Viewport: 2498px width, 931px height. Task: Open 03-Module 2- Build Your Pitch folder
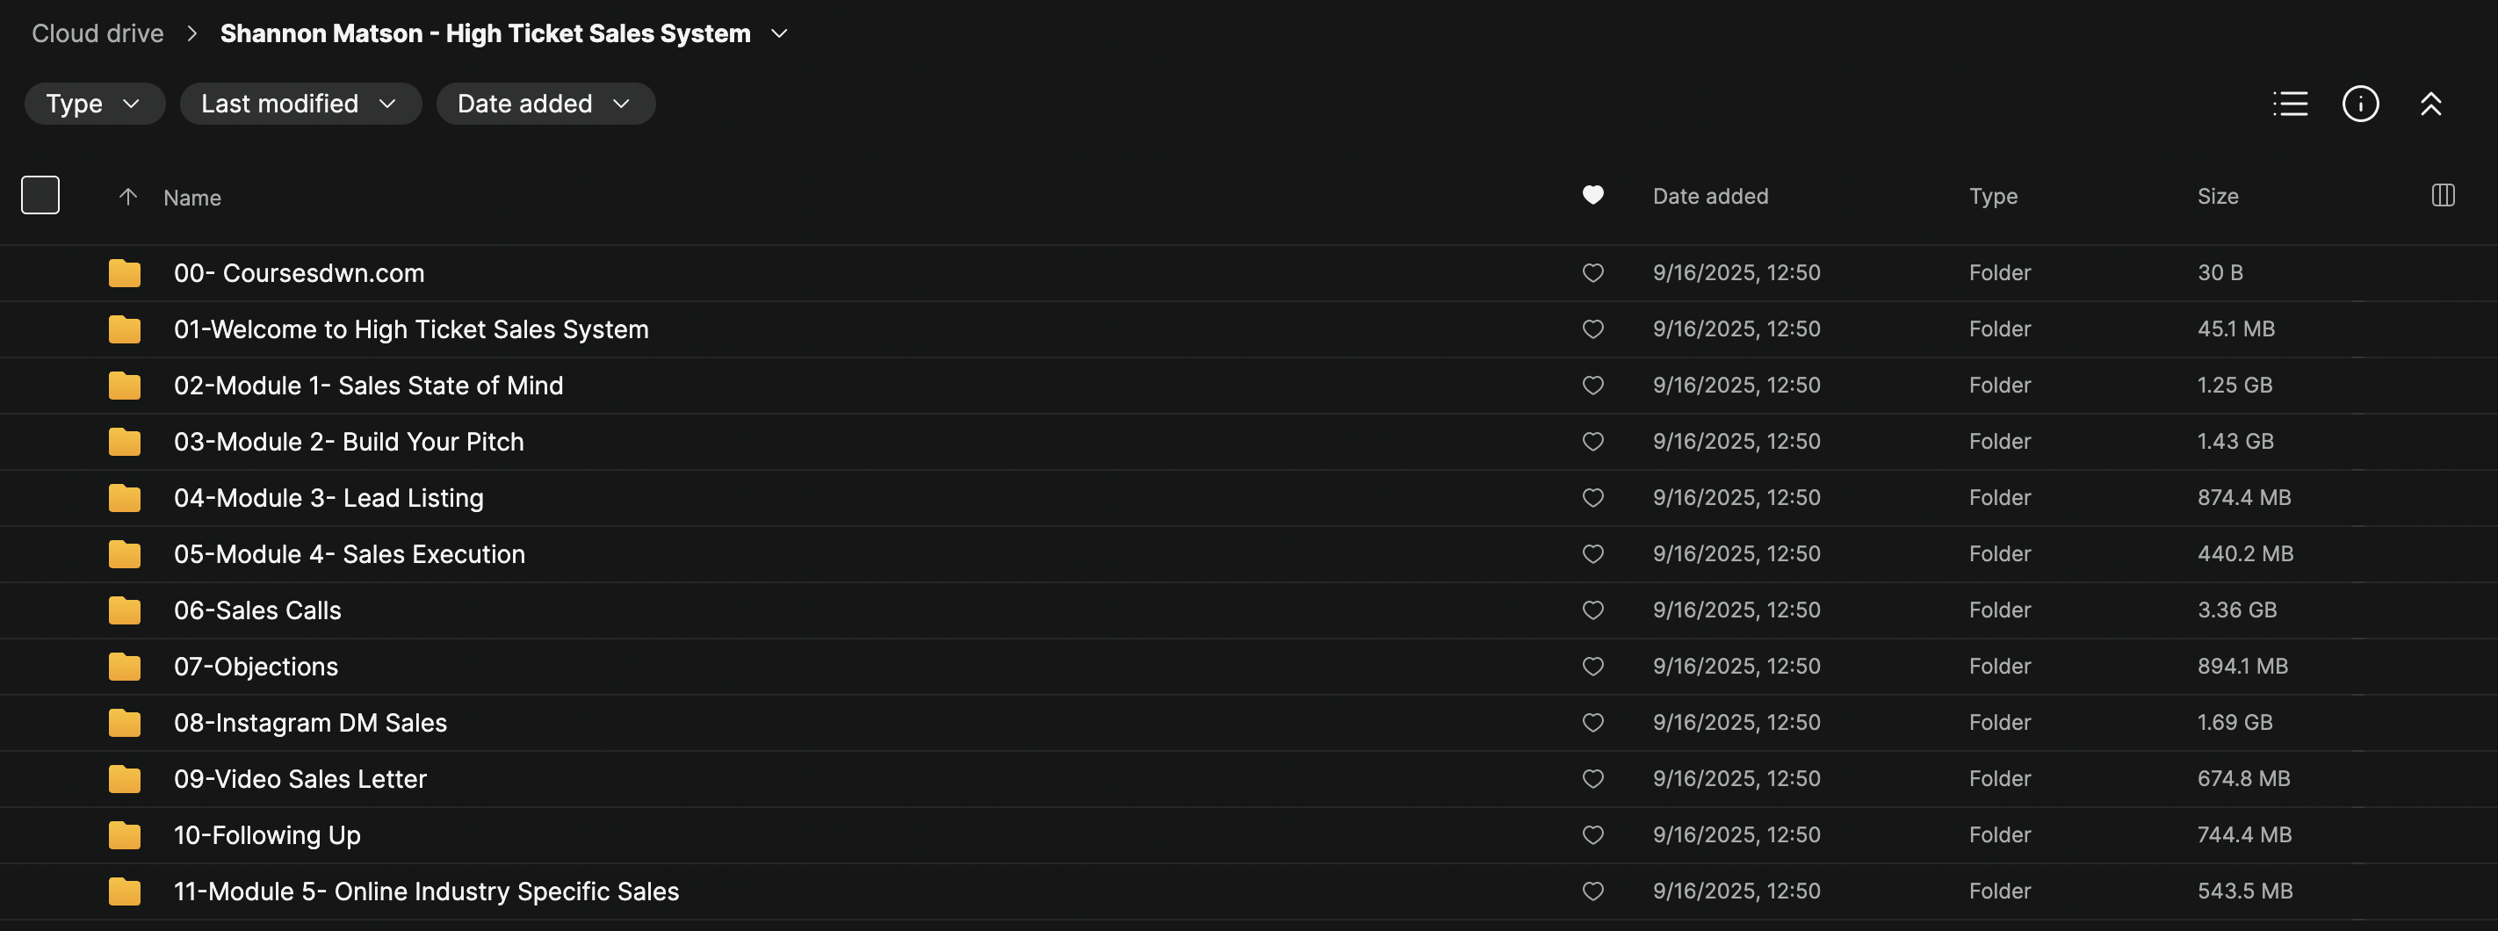click(348, 443)
